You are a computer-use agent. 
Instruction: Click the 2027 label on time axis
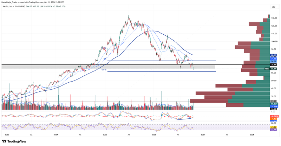203,134
